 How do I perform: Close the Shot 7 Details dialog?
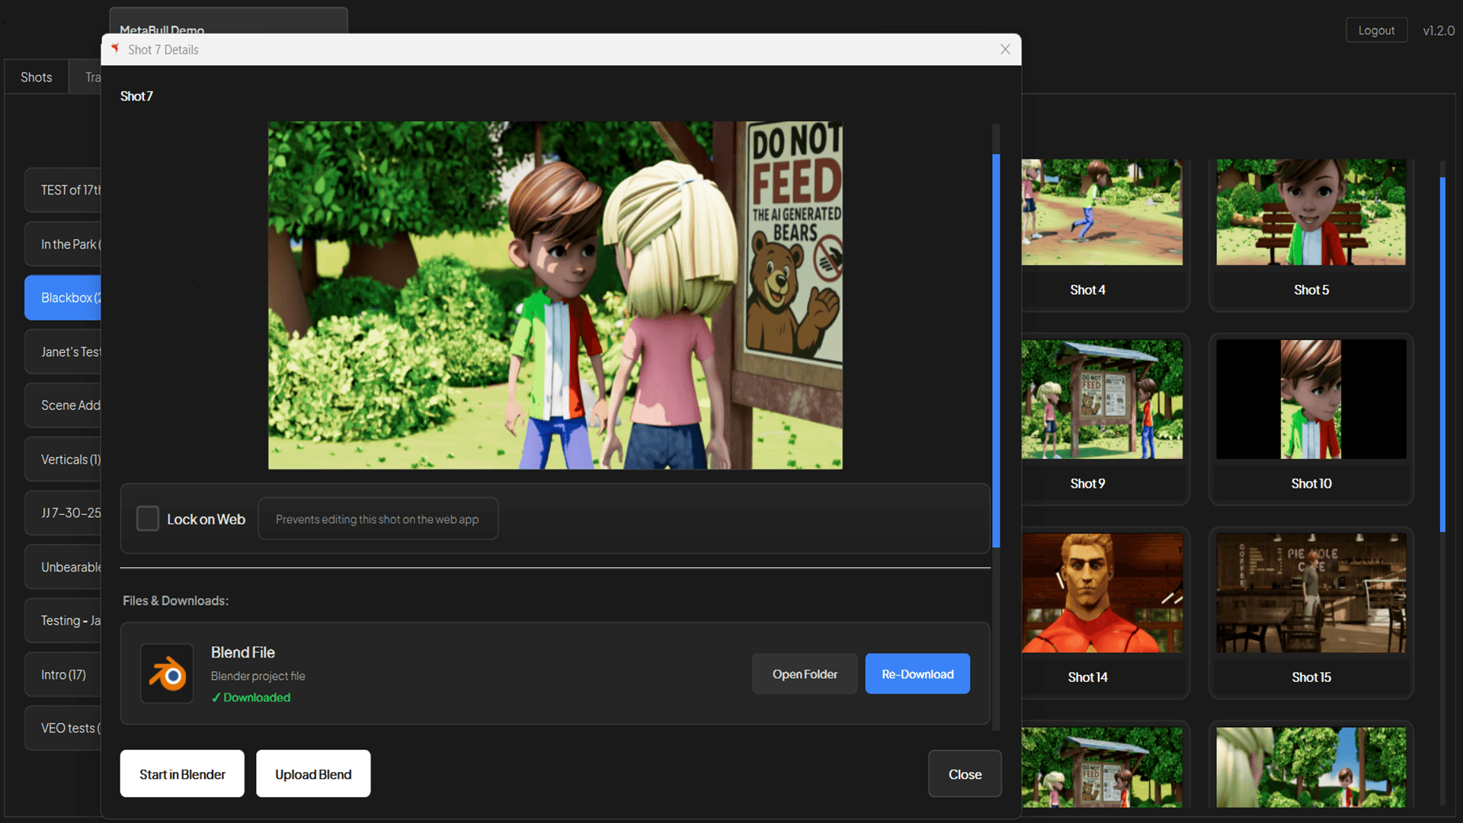[x=1005, y=49]
